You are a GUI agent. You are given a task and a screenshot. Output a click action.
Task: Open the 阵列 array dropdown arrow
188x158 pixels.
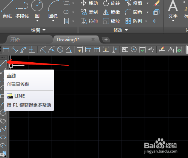pyautogui.click(x=146, y=21)
